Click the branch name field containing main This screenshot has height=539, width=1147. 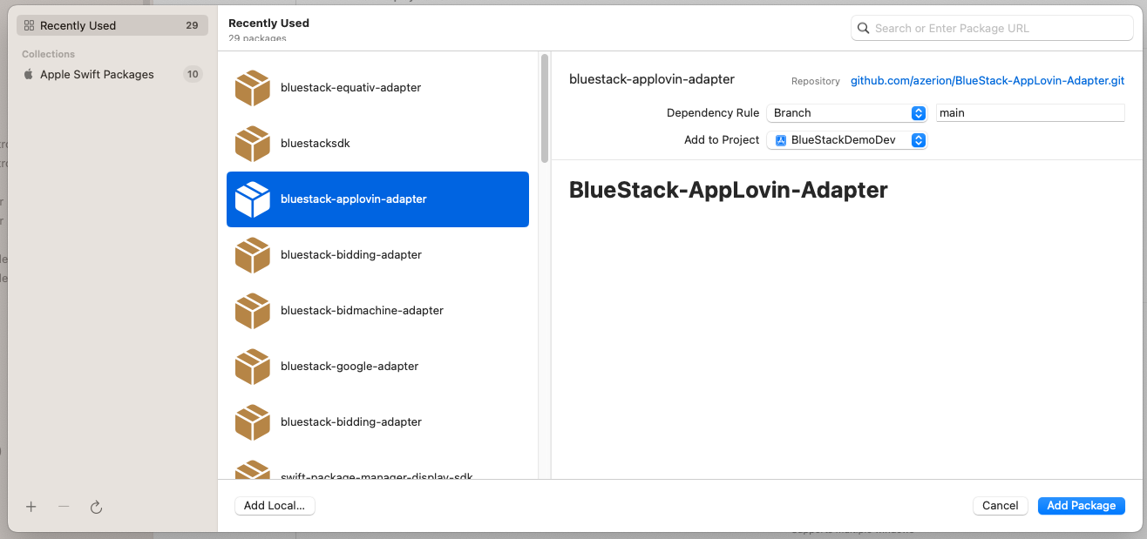1030,112
